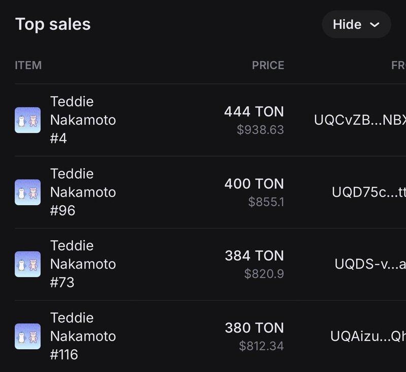
Task: Open Teddie Nakamoto #73 item name
Action: [83, 264]
